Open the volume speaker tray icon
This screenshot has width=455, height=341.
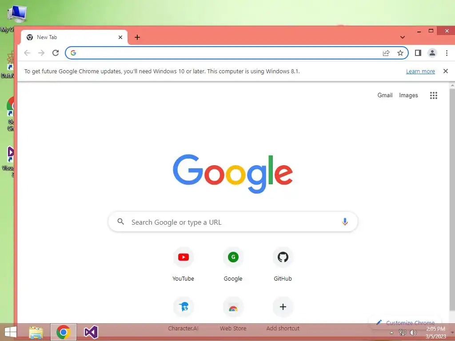coord(413,333)
